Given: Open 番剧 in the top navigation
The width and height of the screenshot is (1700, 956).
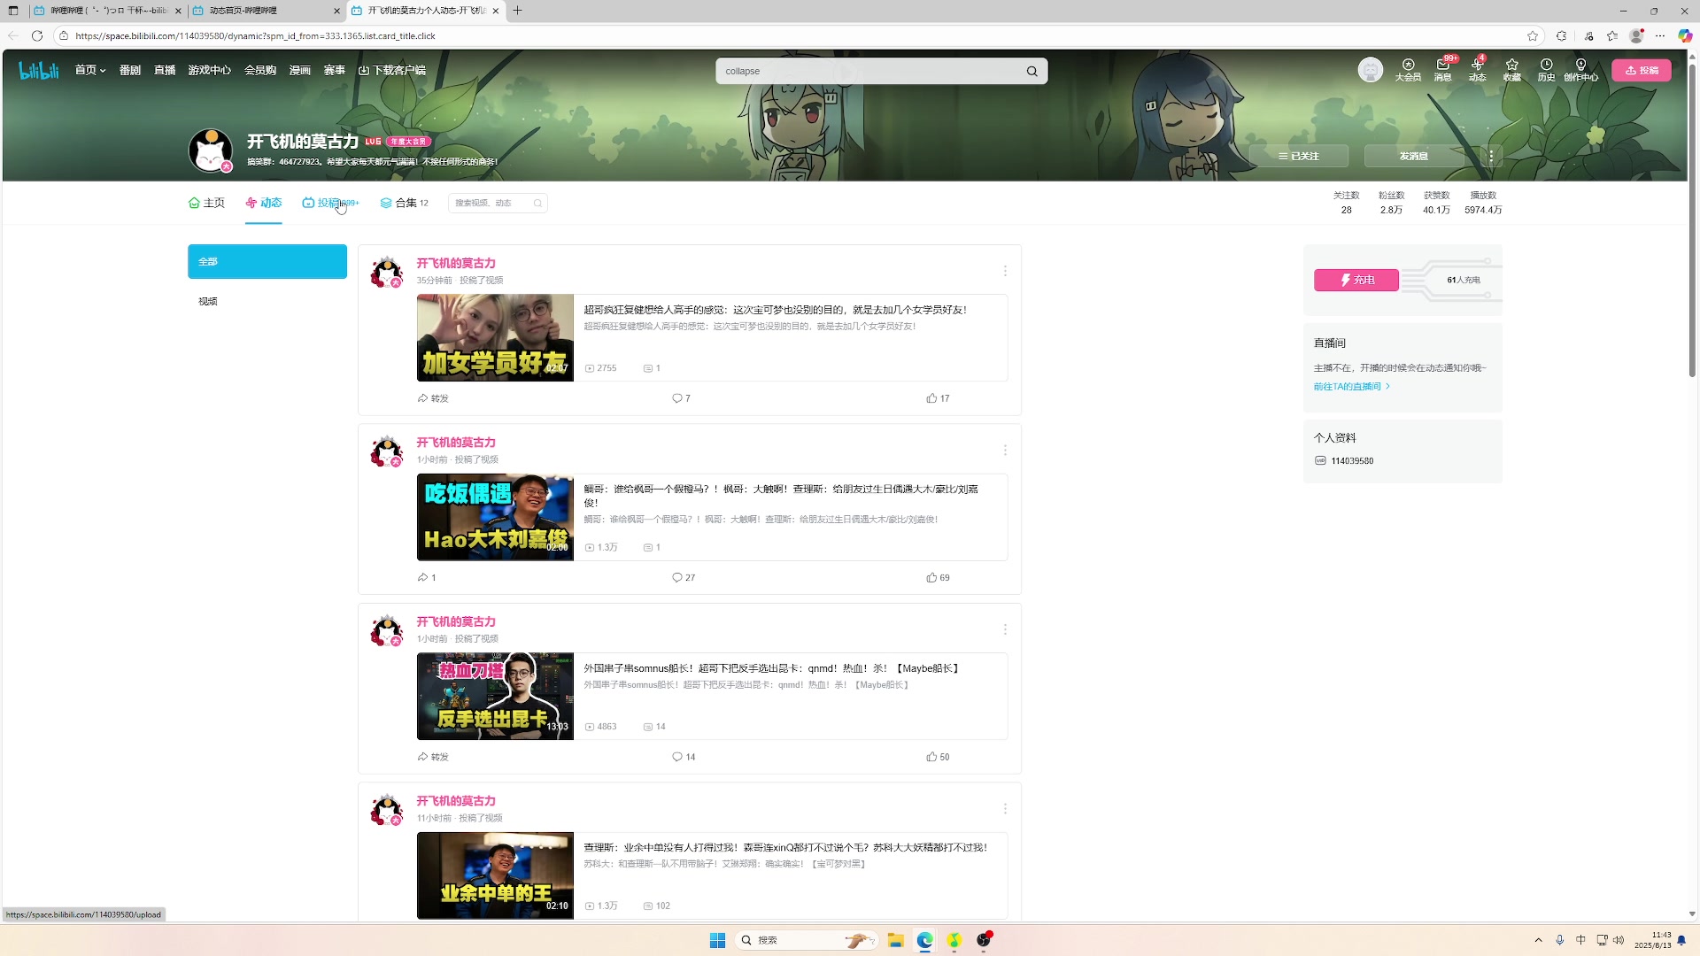Looking at the screenshot, I should (130, 70).
